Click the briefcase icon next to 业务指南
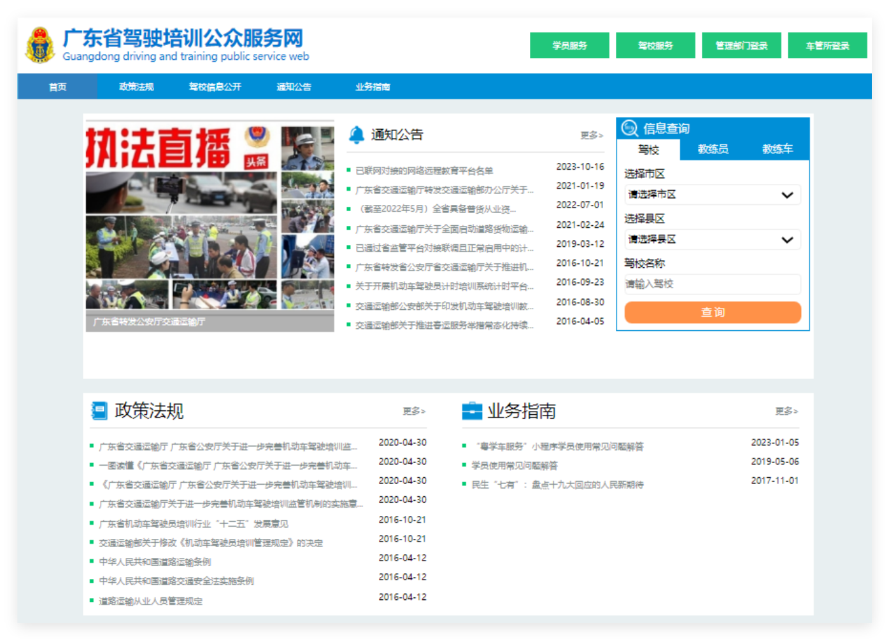The height and width of the screenshot is (640, 889). [473, 410]
